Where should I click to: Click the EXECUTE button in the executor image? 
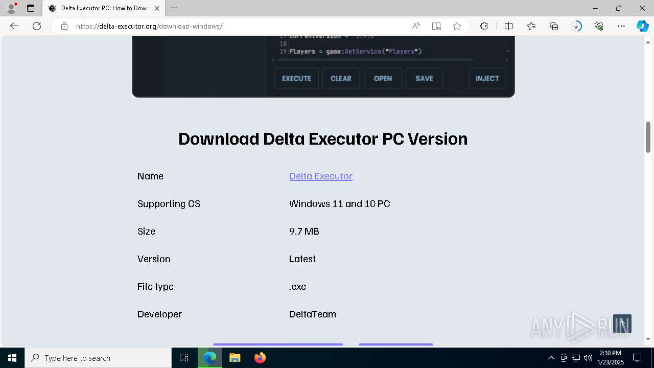(296, 78)
